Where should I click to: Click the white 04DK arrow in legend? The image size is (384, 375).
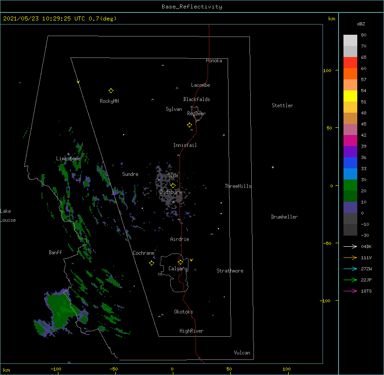coord(350,246)
